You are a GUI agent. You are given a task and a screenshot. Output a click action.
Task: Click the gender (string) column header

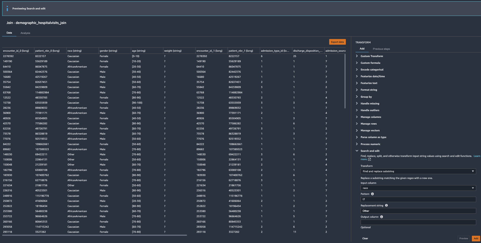pyautogui.click(x=115, y=51)
